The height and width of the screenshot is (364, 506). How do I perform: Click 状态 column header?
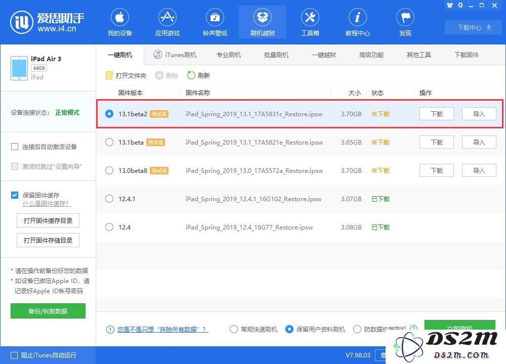point(377,93)
